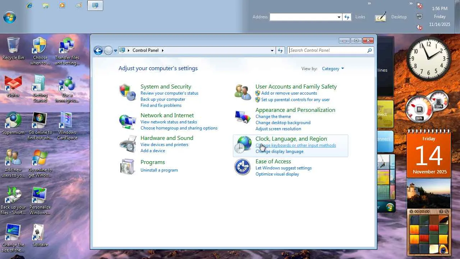Image resolution: width=460 pixels, height=259 pixels.
Task: Click the calendar gadget showing Friday 14
Action: [429, 155]
